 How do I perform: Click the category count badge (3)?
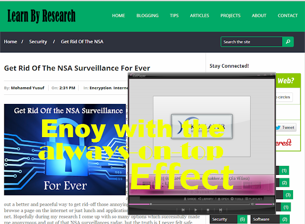coord(288,195)
